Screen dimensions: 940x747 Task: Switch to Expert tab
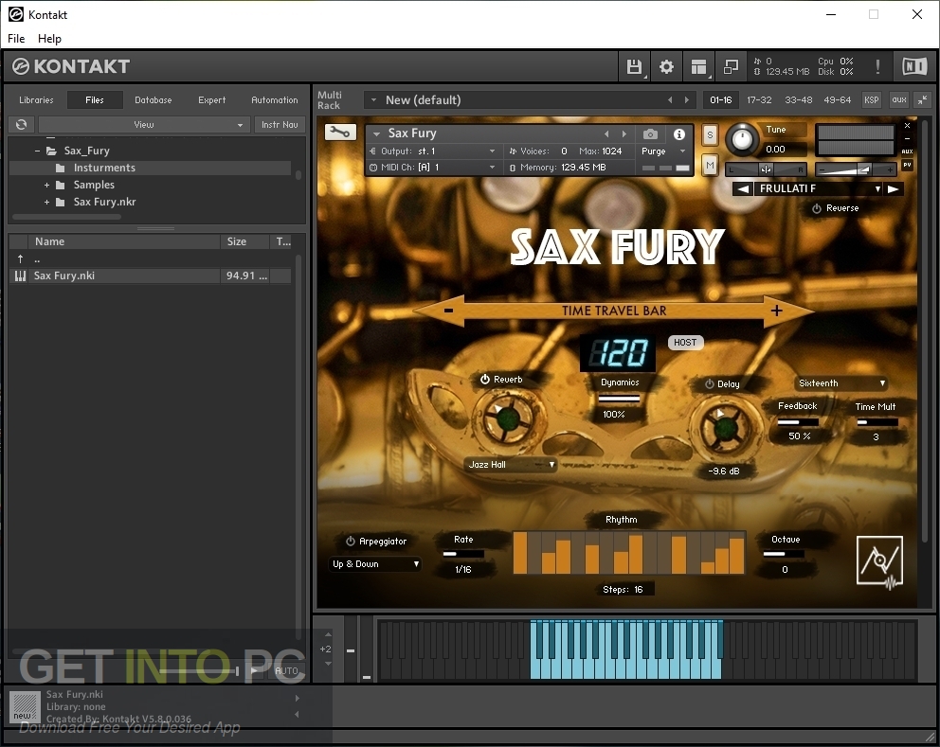212,100
